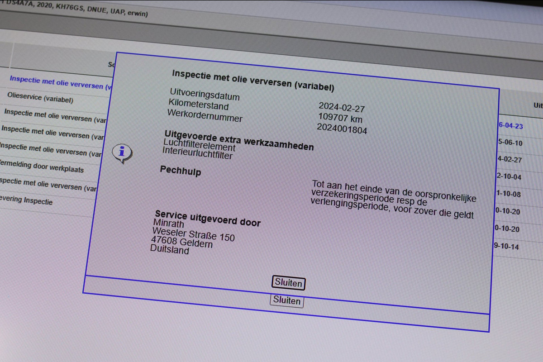
Task: Select the date ending 2-10-04
Action: coord(509,176)
